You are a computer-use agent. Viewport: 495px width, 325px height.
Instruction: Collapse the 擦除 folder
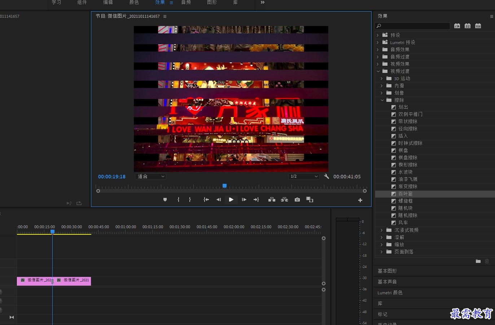tap(382, 100)
